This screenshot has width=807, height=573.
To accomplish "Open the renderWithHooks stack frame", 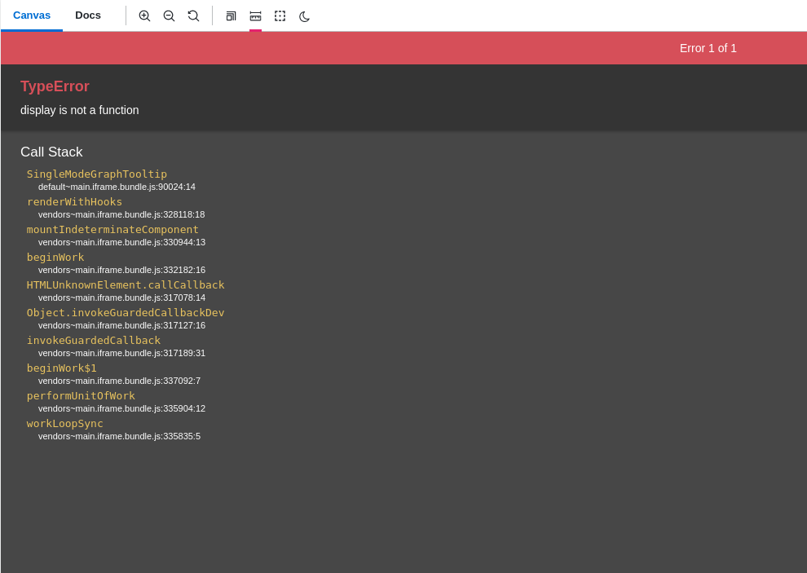I will click(74, 201).
